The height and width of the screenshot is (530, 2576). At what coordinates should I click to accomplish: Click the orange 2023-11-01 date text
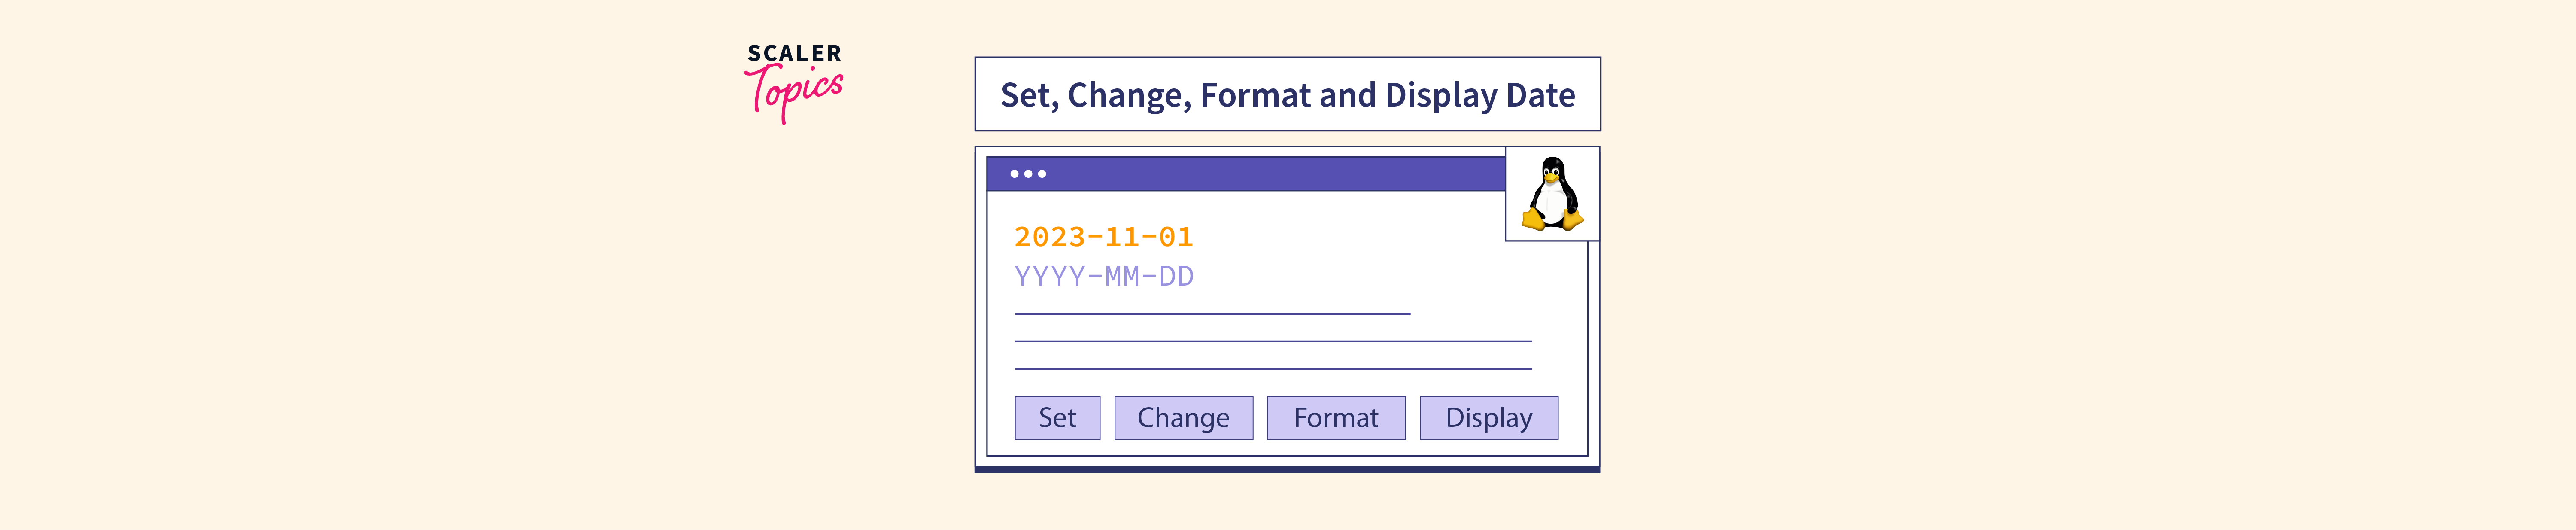pos(1103,237)
